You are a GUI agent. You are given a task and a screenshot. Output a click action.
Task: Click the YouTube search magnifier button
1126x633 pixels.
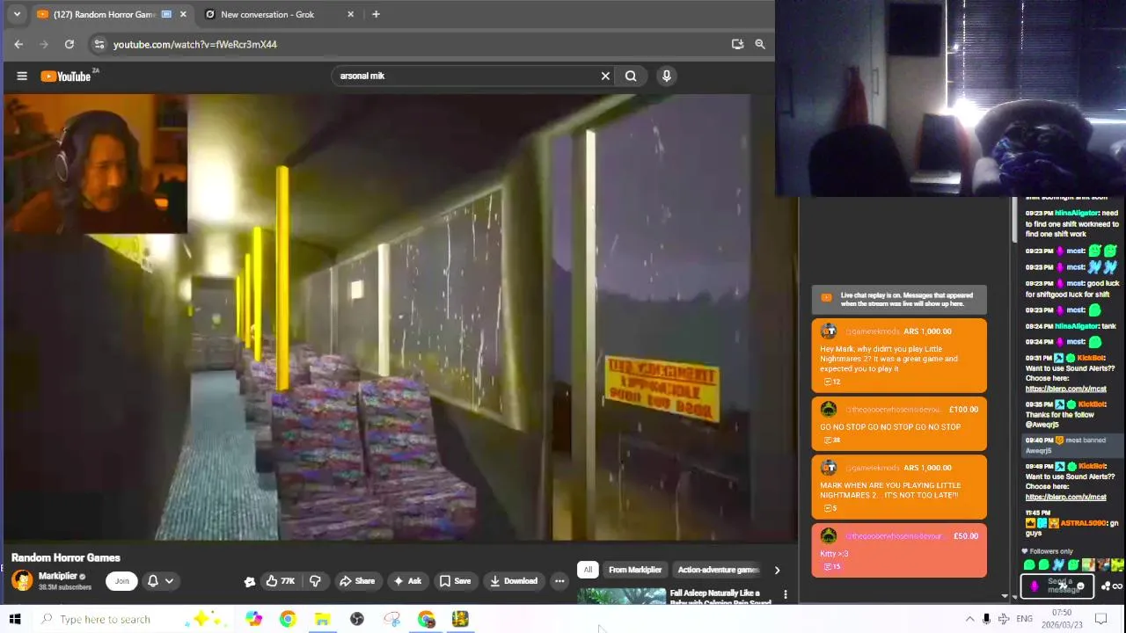click(631, 76)
